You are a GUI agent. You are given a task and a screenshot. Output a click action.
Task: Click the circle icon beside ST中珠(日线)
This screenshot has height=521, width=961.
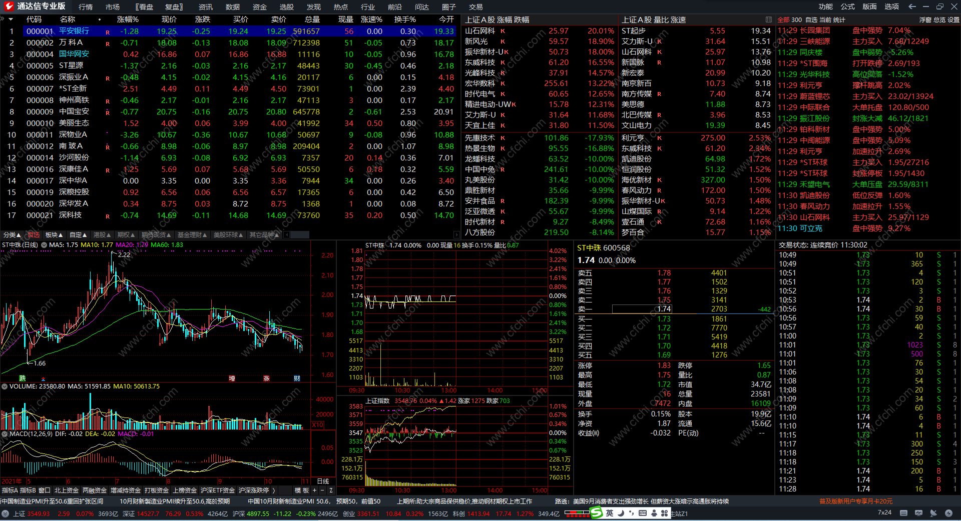pos(44,245)
